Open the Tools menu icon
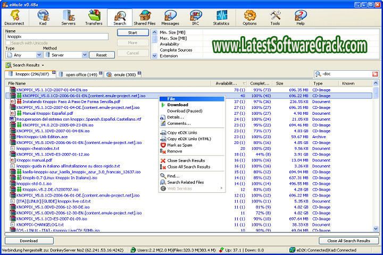 tap(276, 18)
